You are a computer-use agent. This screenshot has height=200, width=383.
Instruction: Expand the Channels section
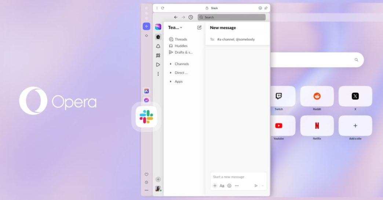[x=171, y=64]
